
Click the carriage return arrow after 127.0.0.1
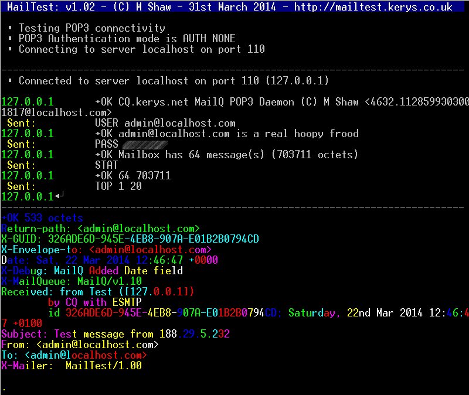pos(59,197)
